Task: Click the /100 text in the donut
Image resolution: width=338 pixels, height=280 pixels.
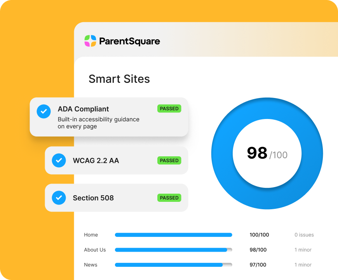Action: (x=278, y=155)
